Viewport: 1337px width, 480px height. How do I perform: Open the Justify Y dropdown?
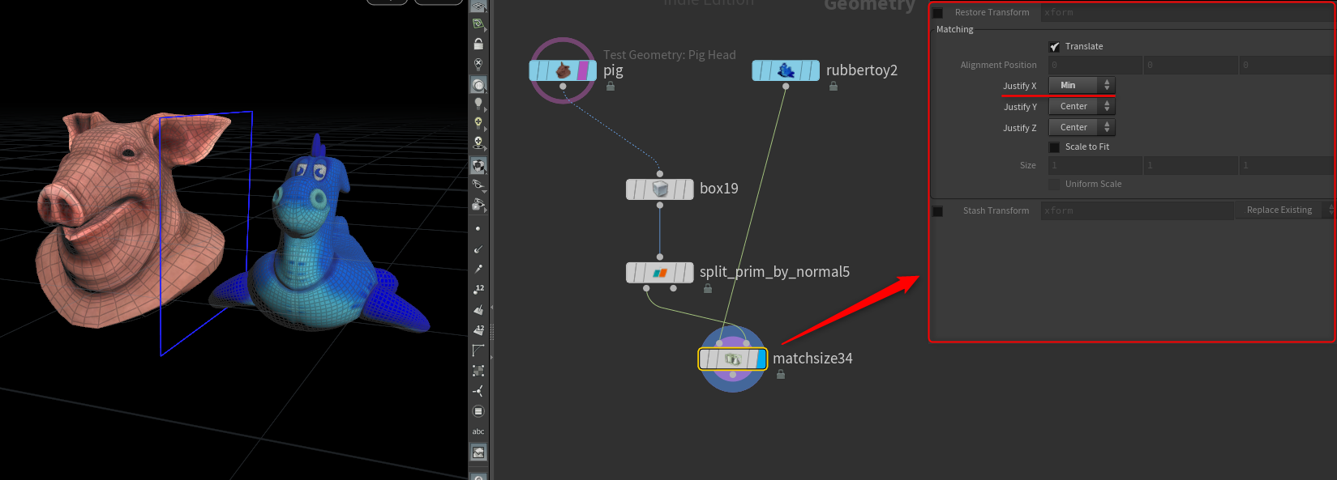pos(1082,106)
